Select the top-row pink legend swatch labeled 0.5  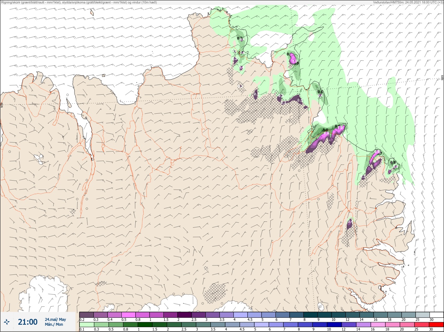pos(128,315)
